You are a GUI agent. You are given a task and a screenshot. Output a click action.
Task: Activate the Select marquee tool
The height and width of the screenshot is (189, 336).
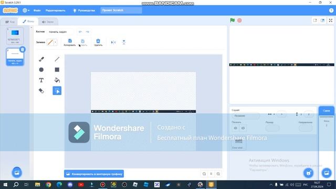tap(57, 91)
